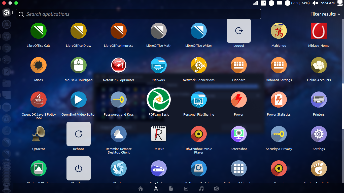Viewport: 344px width, 193px height.
Task: Open Rhythmbox Music Player
Action: click(199, 134)
